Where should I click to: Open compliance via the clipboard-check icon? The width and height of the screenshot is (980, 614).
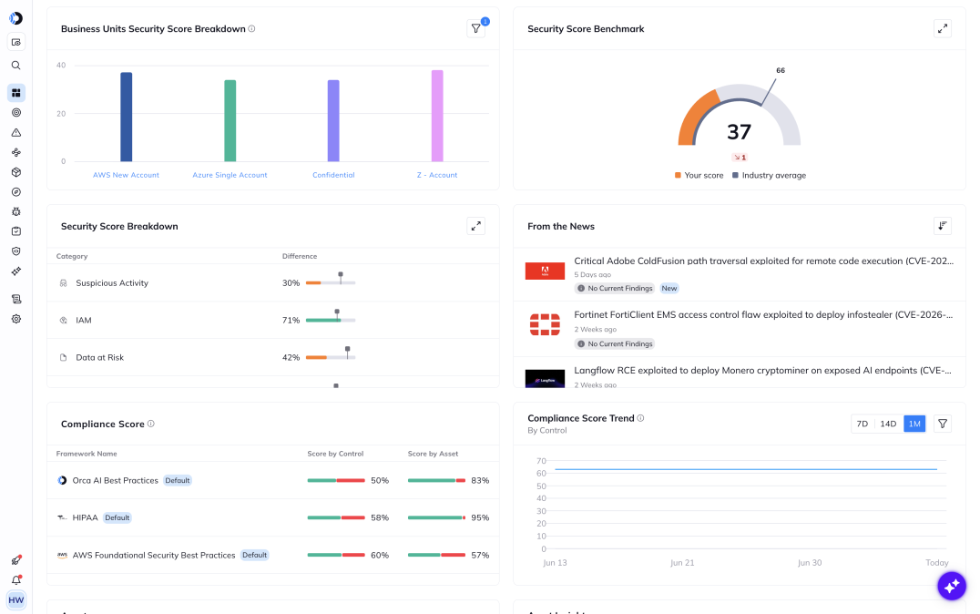tap(16, 231)
